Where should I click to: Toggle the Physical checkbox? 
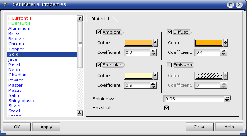tap(166, 108)
